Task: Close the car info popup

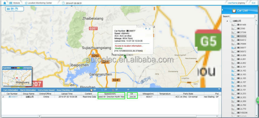Action: (x=150, y=29)
